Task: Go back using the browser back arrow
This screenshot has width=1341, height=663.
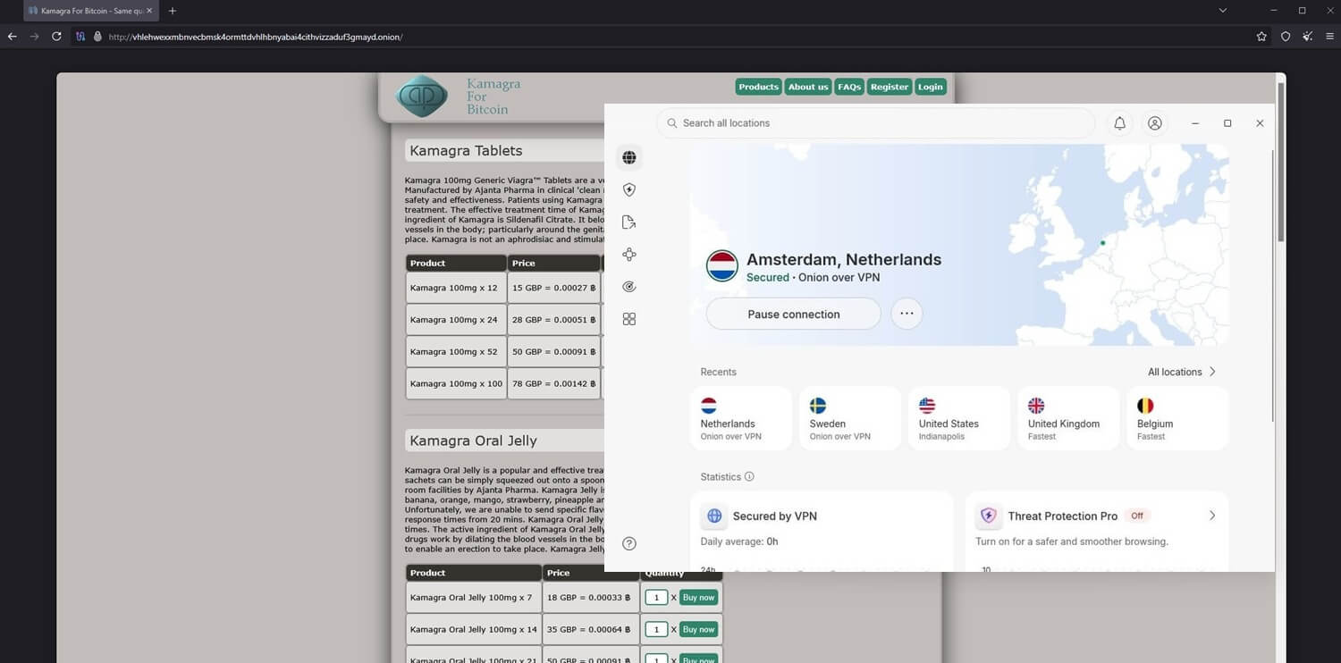Action: [12, 37]
